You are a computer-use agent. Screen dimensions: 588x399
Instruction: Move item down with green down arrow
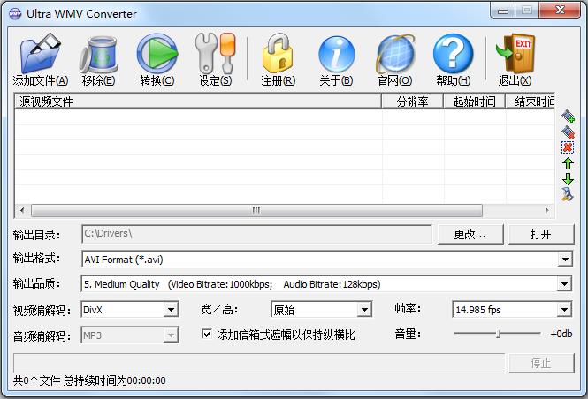pyautogui.click(x=568, y=179)
